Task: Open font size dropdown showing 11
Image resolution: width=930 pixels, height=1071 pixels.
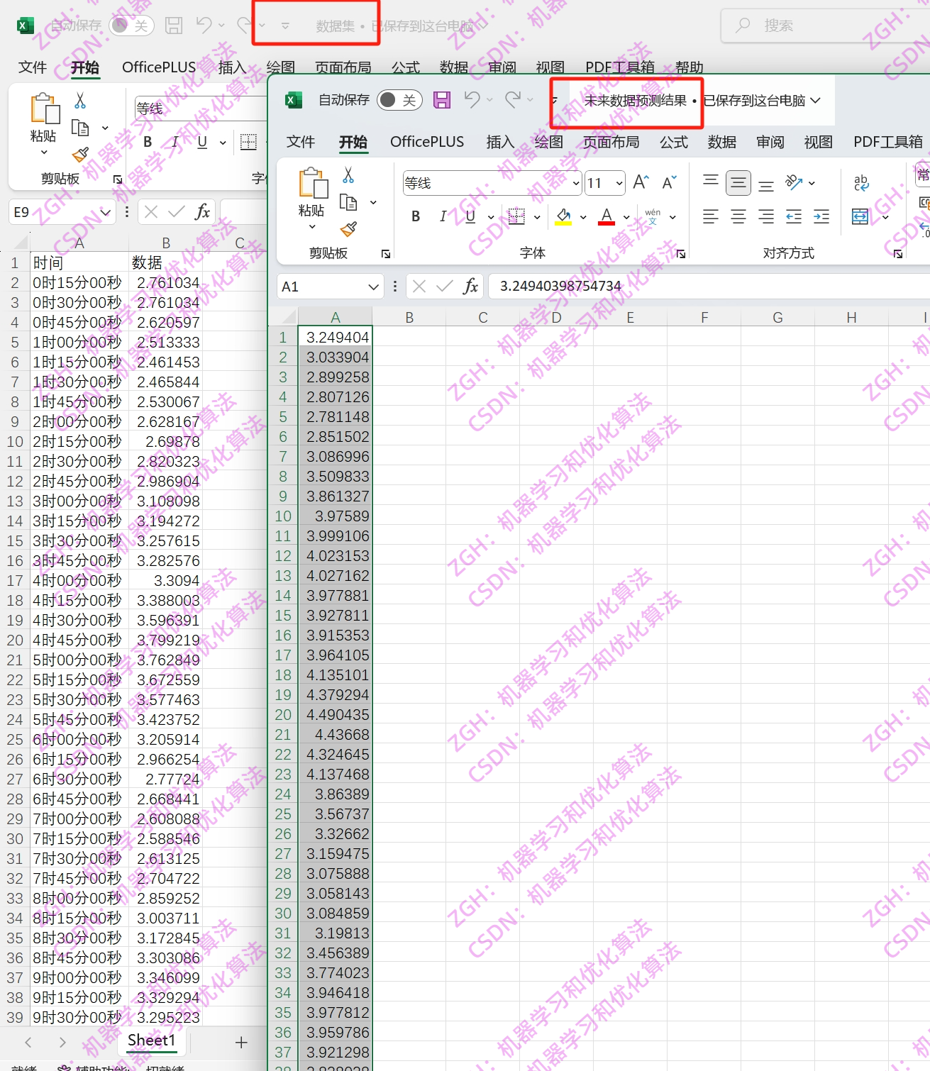Action: coord(619,183)
